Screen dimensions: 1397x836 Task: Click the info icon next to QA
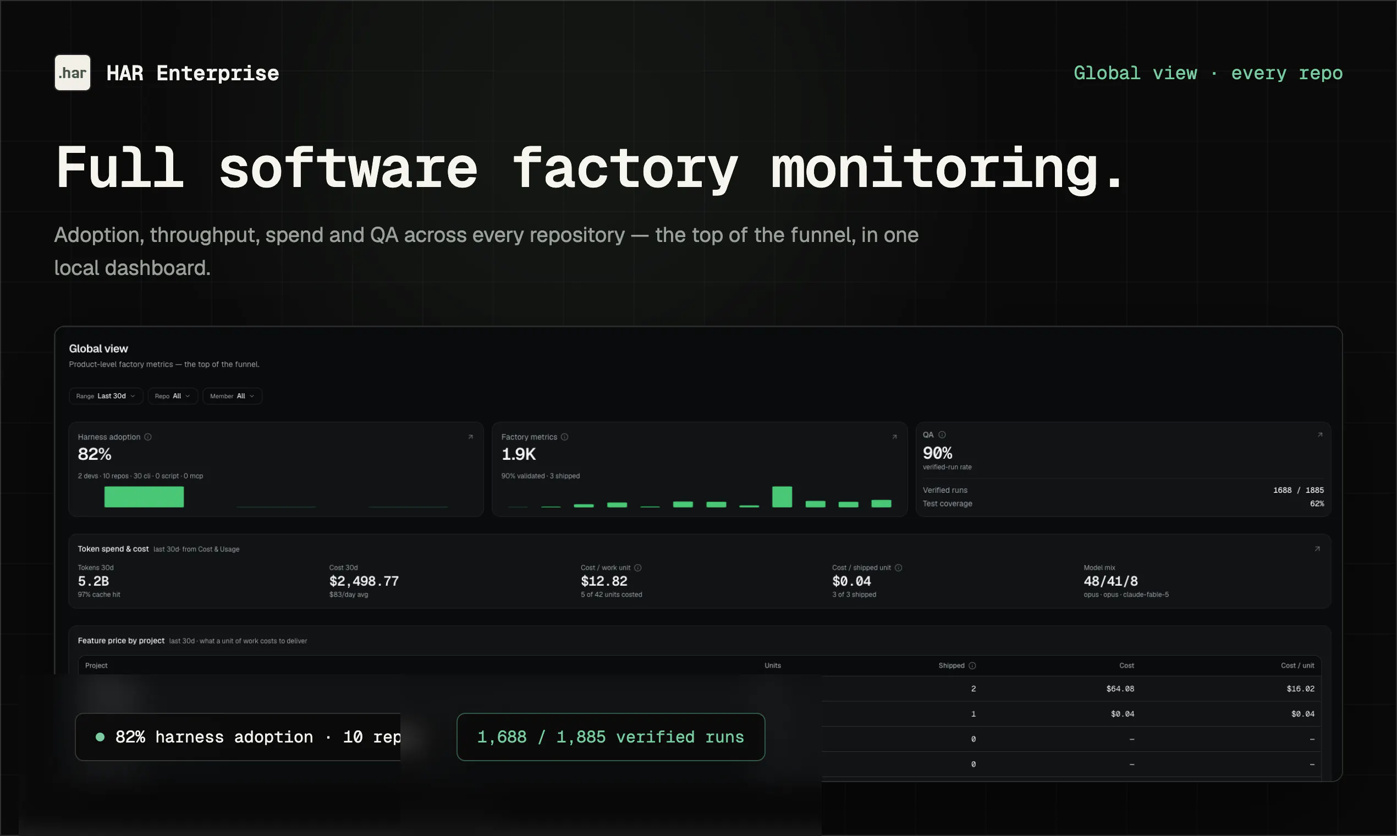tap(942, 435)
